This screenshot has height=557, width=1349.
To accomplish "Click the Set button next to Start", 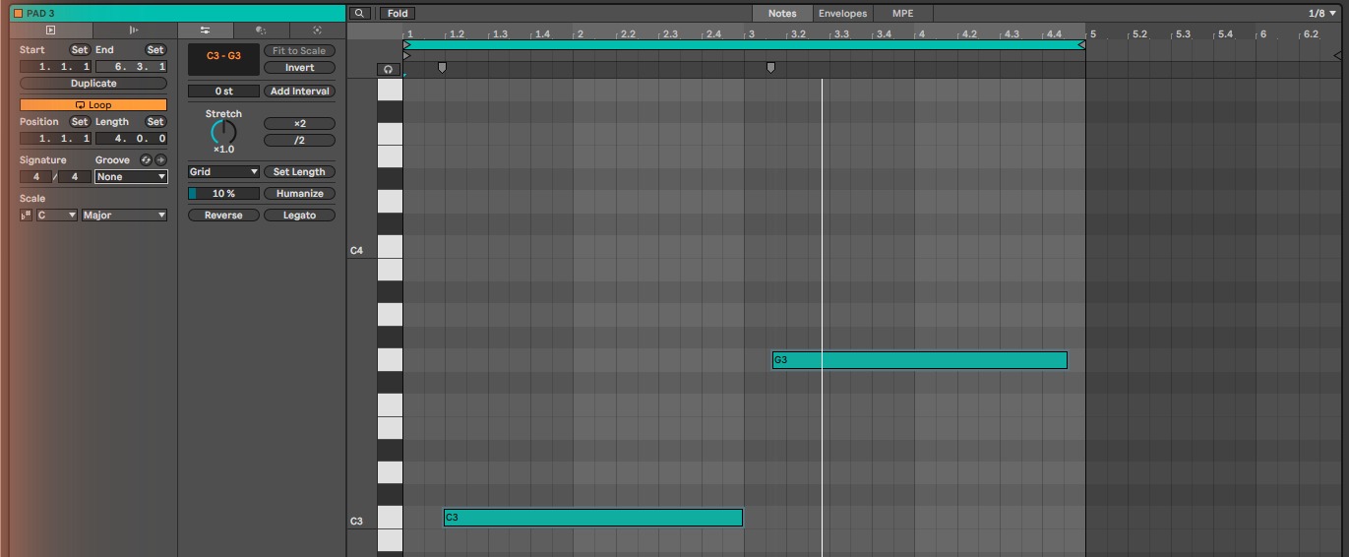I will coord(80,49).
